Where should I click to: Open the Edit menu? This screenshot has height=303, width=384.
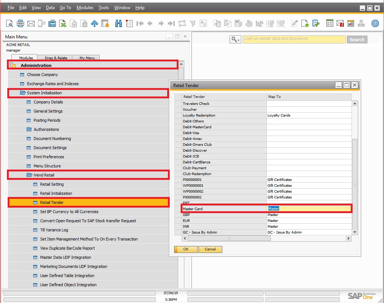pos(23,8)
